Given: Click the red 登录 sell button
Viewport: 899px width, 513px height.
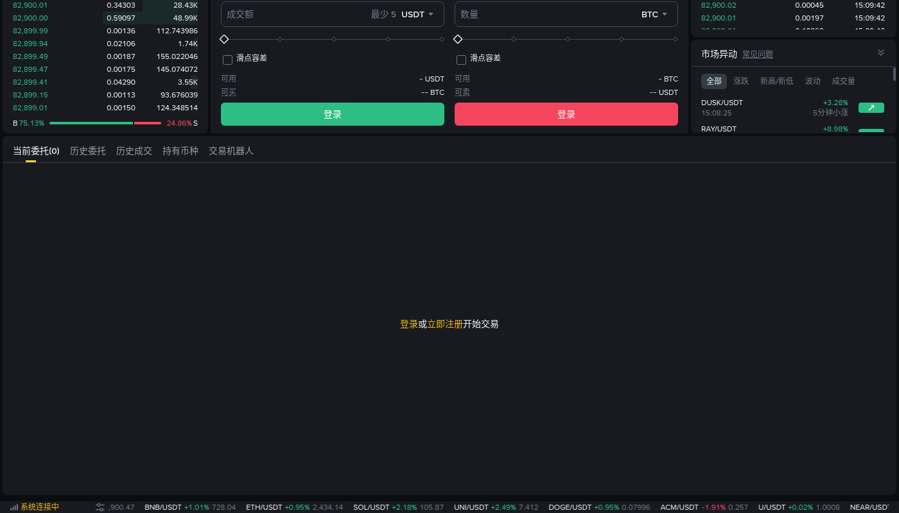Looking at the screenshot, I should tap(566, 114).
